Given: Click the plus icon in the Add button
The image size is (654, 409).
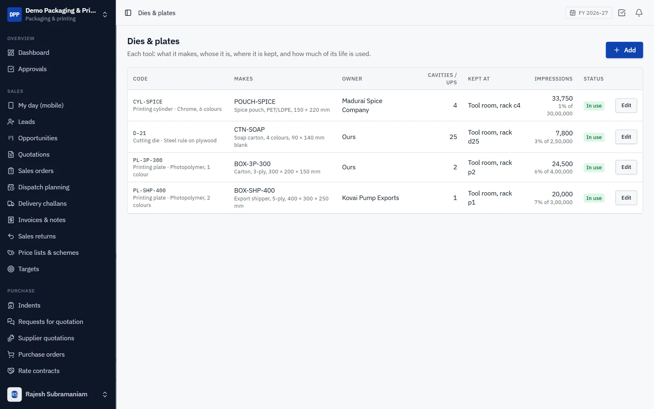Looking at the screenshot, I should (x=617, y=50).
